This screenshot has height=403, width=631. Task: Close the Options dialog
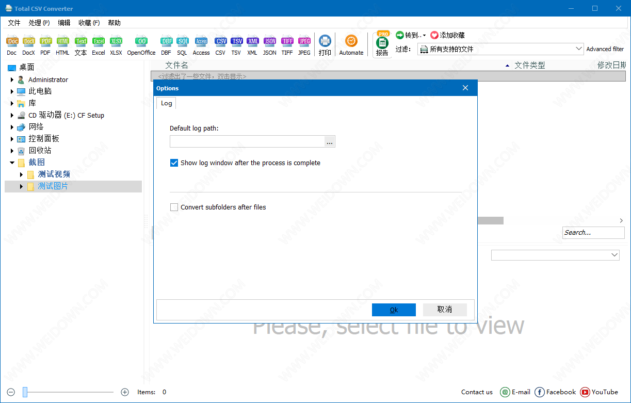pyautogui.click(x=465, y=88)
